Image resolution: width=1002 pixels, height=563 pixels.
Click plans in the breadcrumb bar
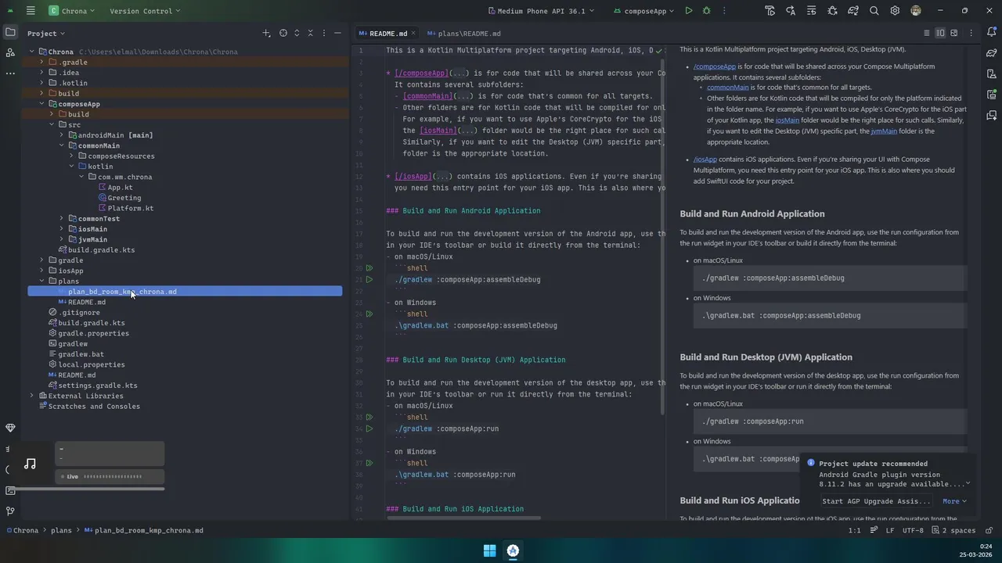click(61, 530)
